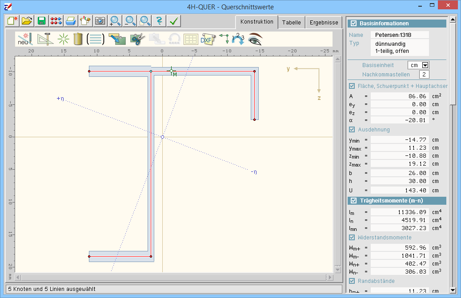This screenshot has width=461, height=298.
Task: Toggle the Widerstandsmomente checkbox
Action: (352, 238)
